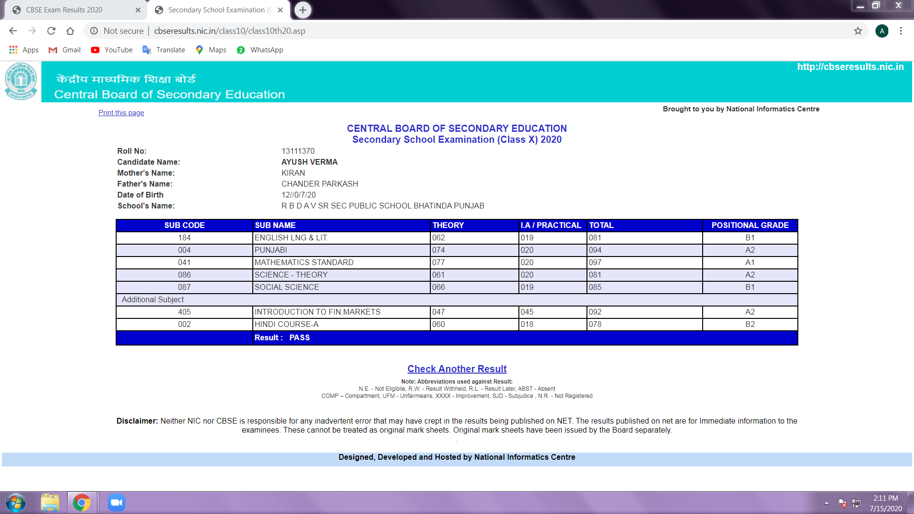
Task: Reload the current page
Action: [x=51, y=31]
